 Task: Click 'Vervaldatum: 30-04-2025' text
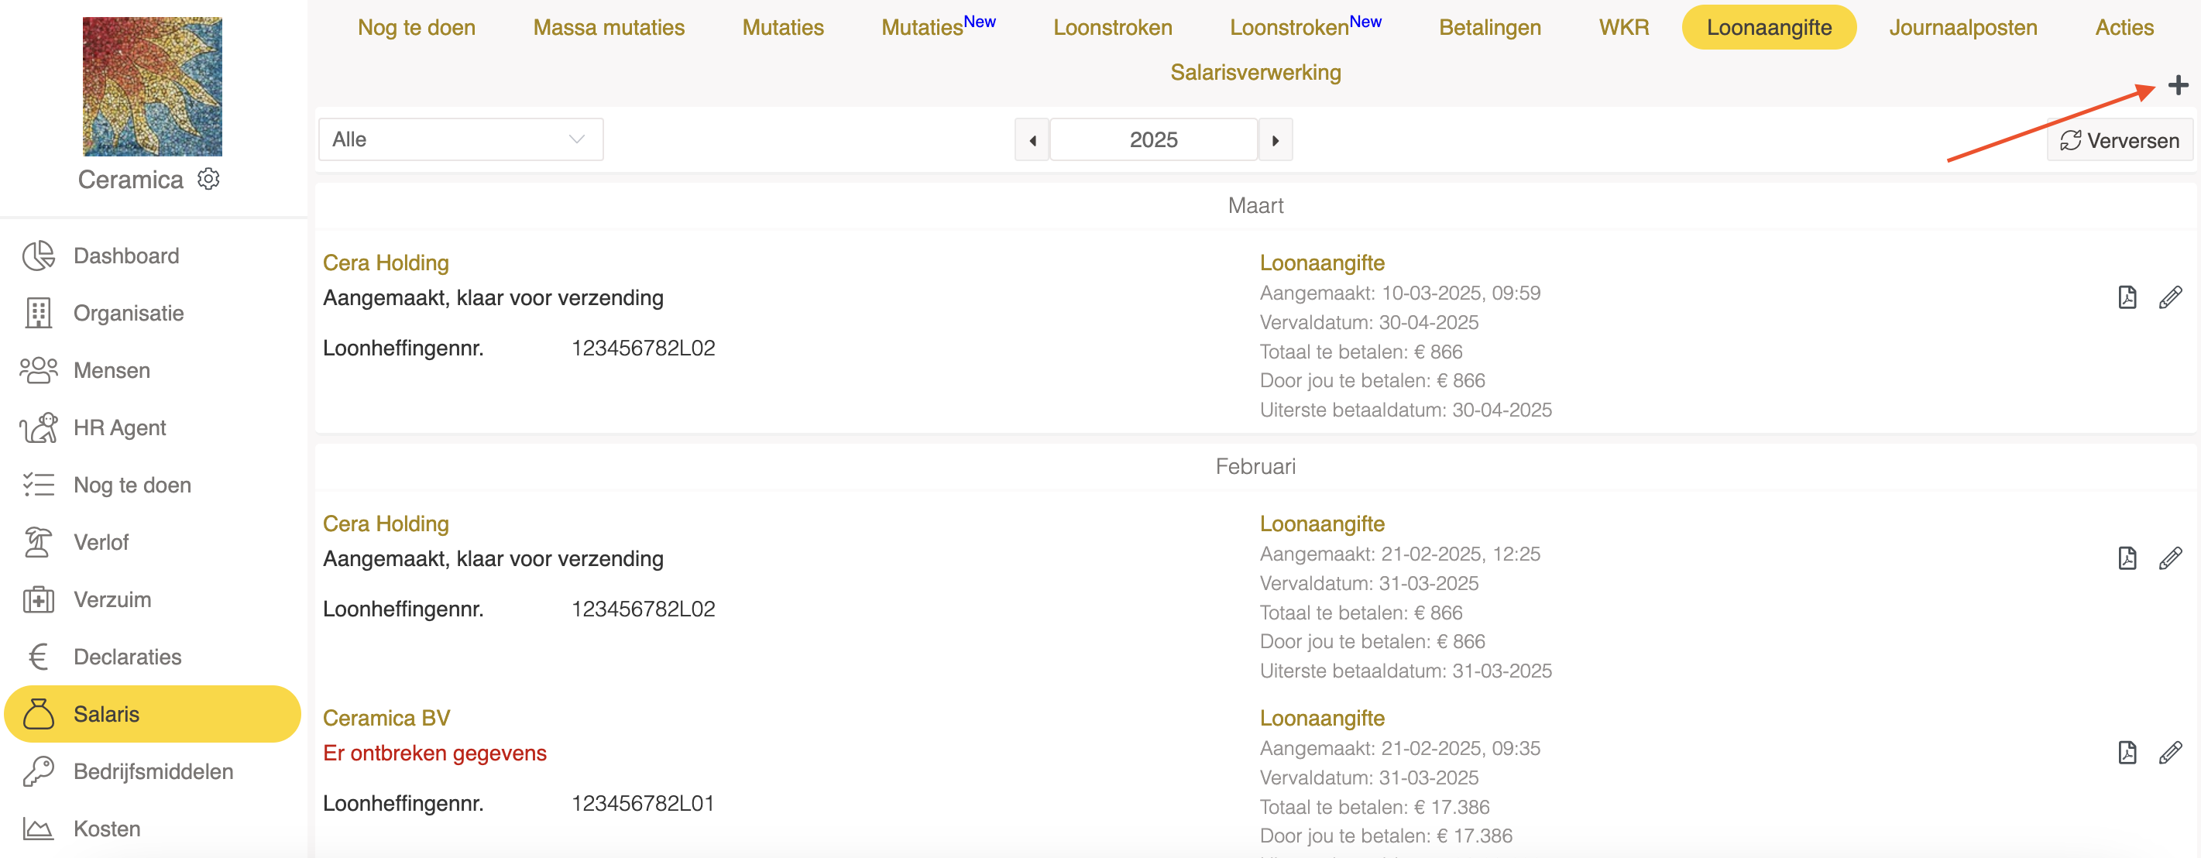point(1368,322)
